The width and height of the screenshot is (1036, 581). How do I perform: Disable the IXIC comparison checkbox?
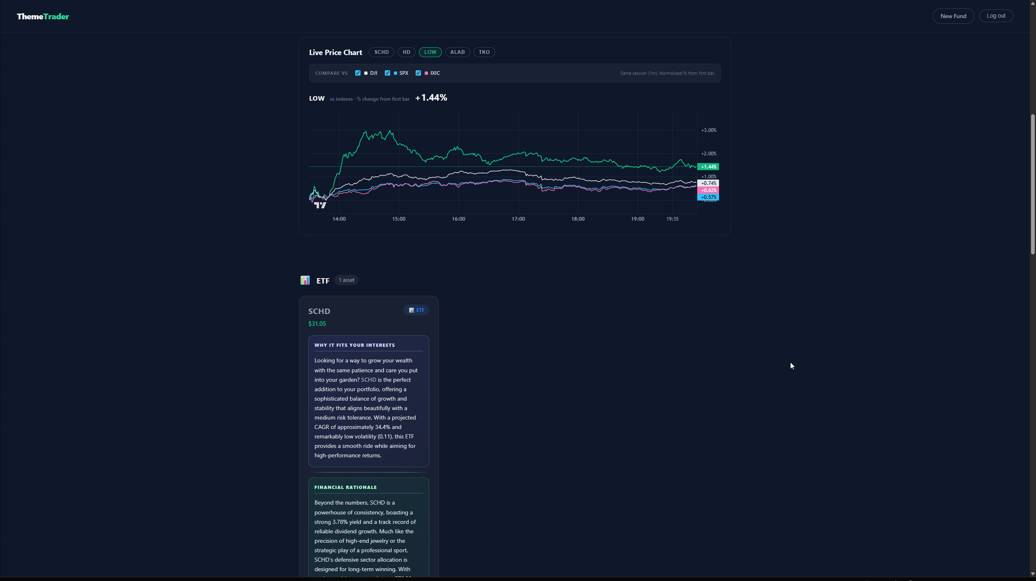pyautogui.click(x=418, y=73)
